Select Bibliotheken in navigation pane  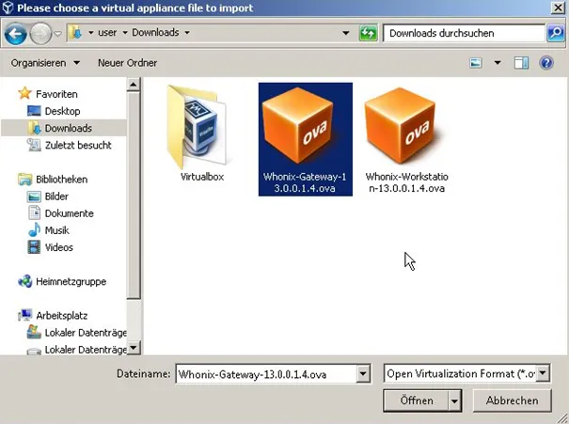(x=62, y=180)
